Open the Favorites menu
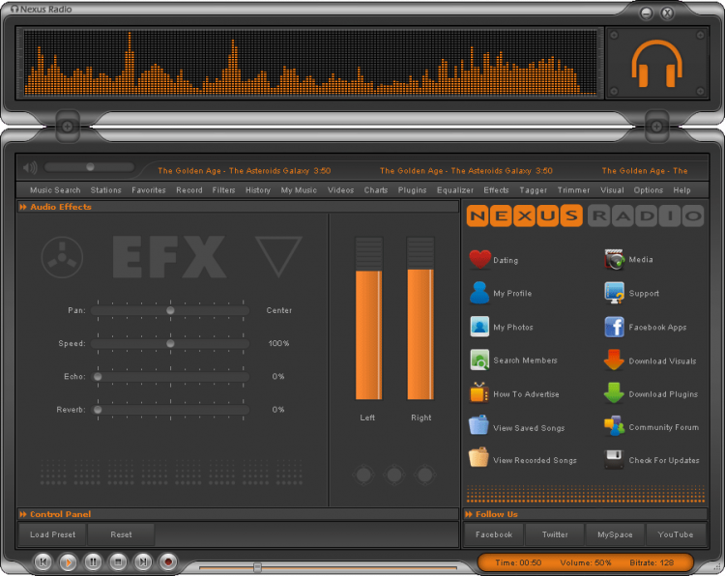This screenshot has height=576, width=725. point(149,190)
